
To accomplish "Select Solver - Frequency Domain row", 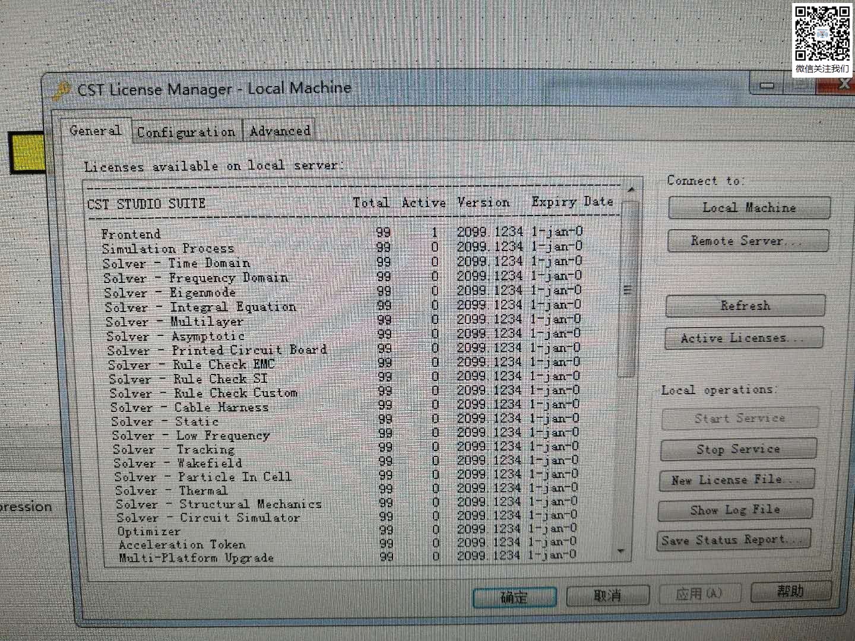I will click(341, 277).
